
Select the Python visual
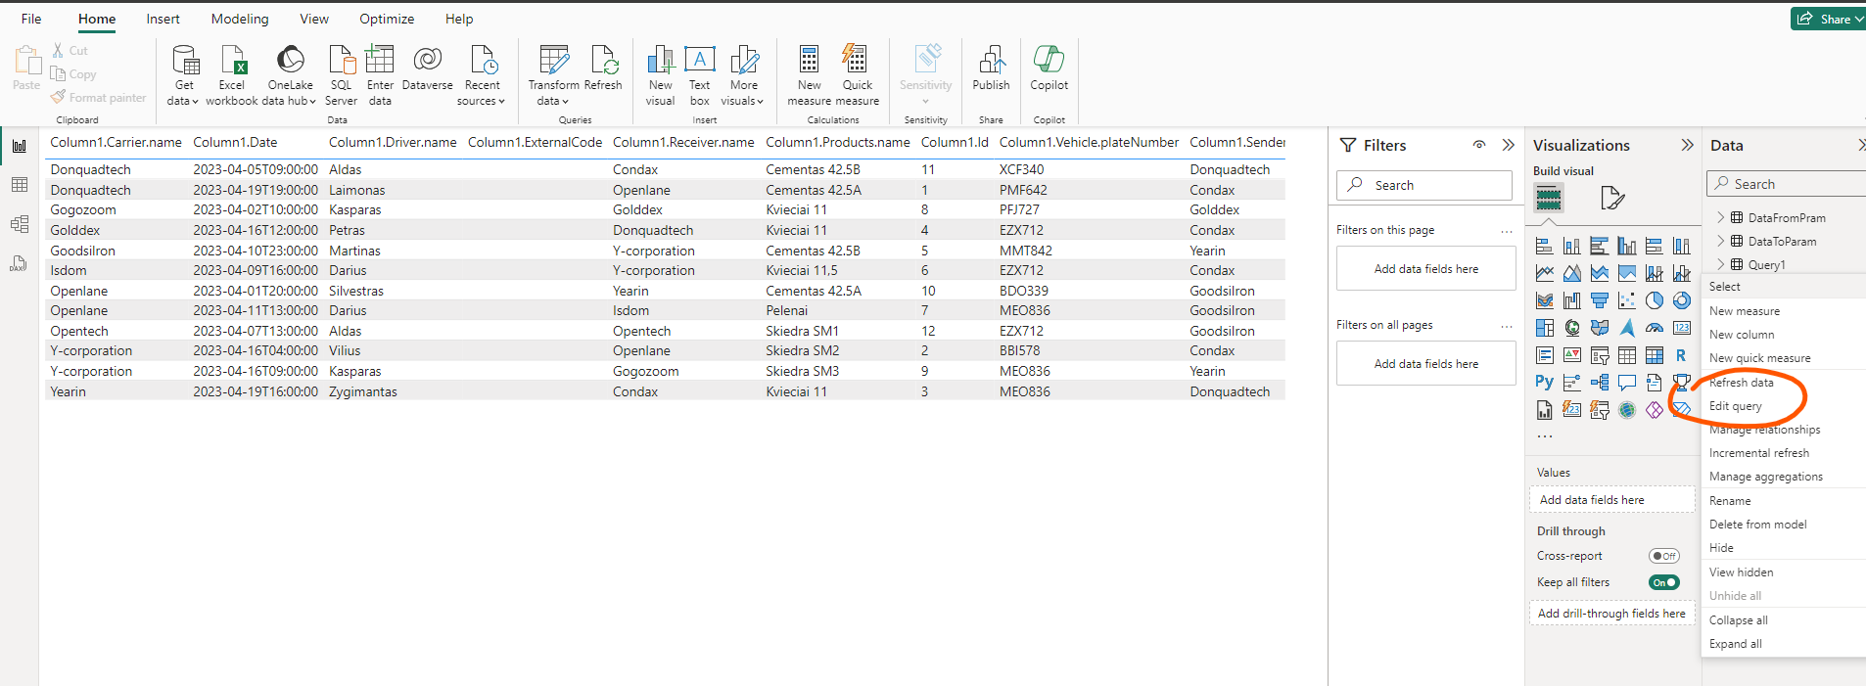(1544, 383)
